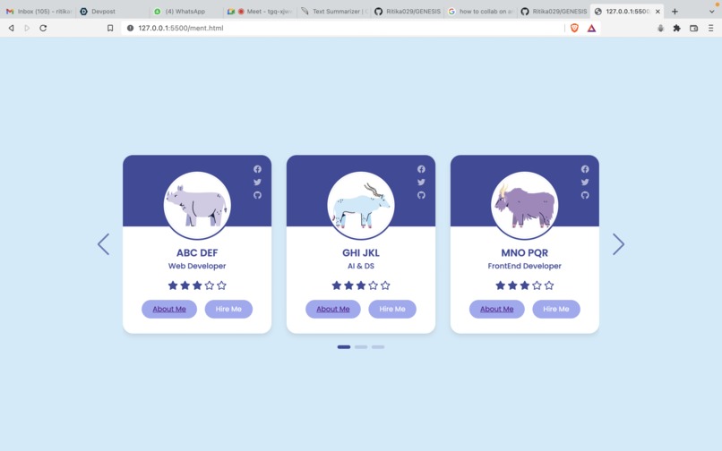Click the bug extension icon in toolbar
The height and width of the screenshot is (451, 722).
(660, 28)
